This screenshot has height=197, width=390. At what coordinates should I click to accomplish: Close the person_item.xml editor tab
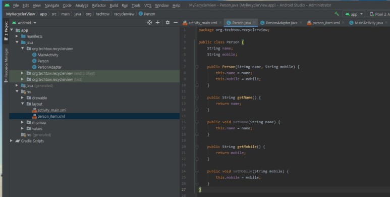[343, 23]
